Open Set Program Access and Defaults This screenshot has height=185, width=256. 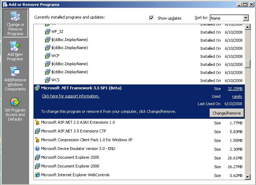(x=15, y=109)
